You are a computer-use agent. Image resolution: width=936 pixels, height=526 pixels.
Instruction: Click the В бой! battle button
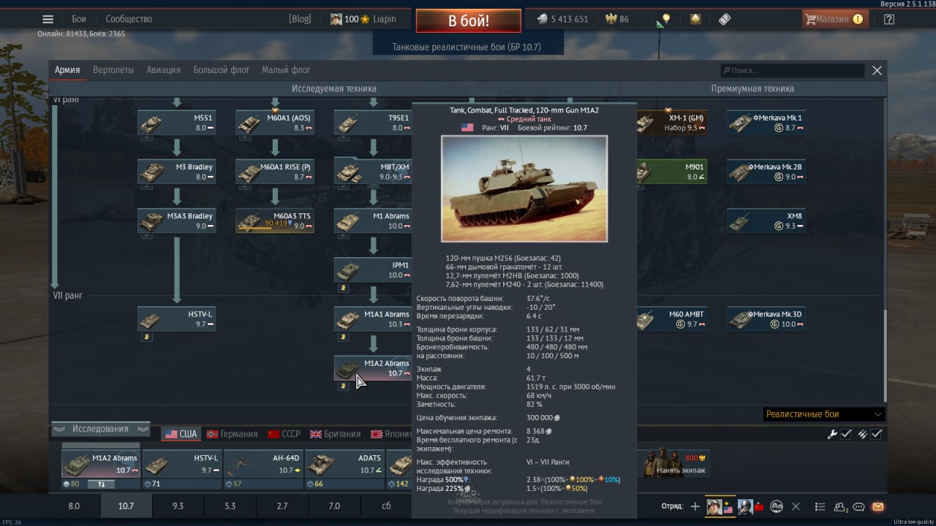coord(469,20)
